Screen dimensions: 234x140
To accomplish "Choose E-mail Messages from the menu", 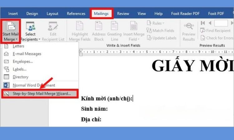I will click(x=40, y=54).
